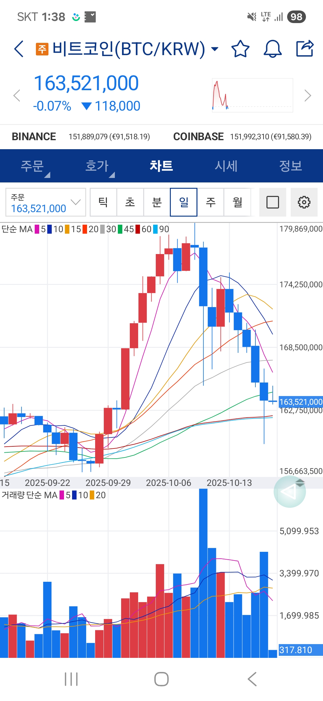
Task: Go to next coin with right chevron
Action: 307,96
